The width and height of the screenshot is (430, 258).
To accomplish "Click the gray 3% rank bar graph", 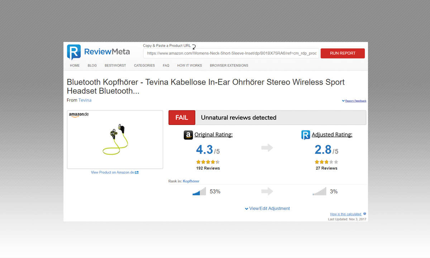I will coord(320,191).
